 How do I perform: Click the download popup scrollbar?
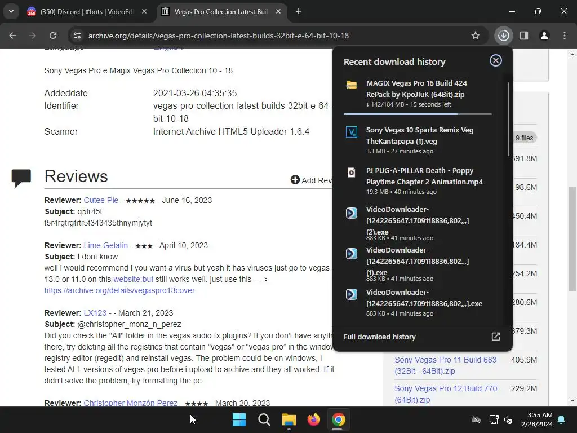point(508,120)
